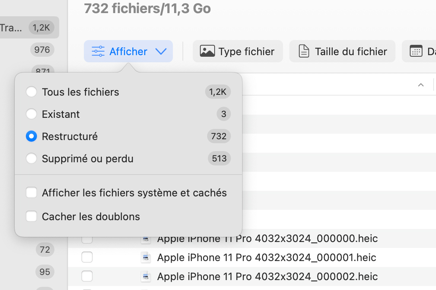Check the Cacher les doublons box
The image size is (436, 290).
31,217
